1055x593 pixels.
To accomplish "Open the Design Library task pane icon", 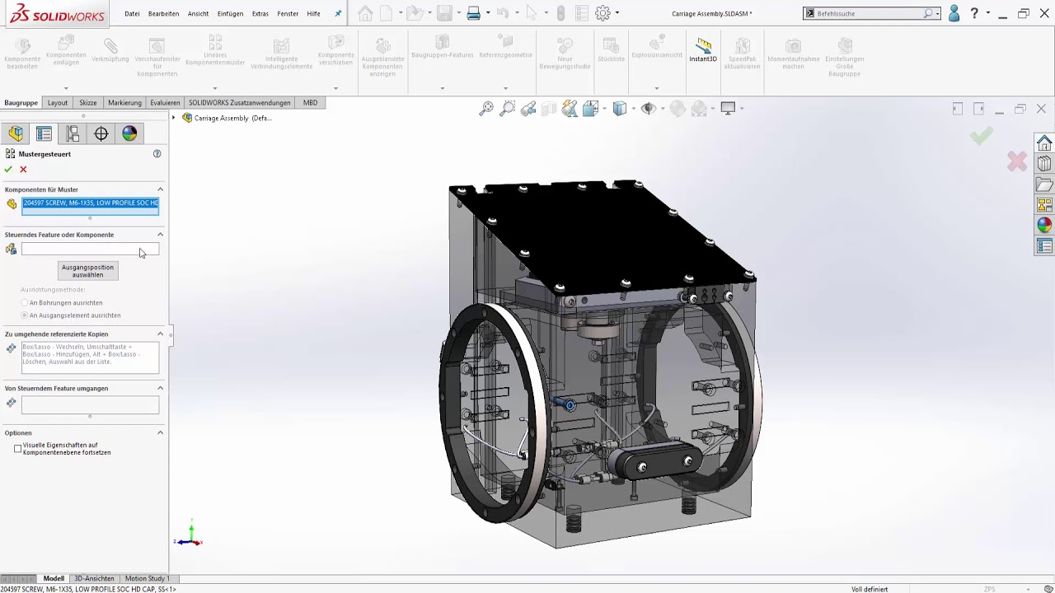I will pyautogui.click(x=1044, y=164).
